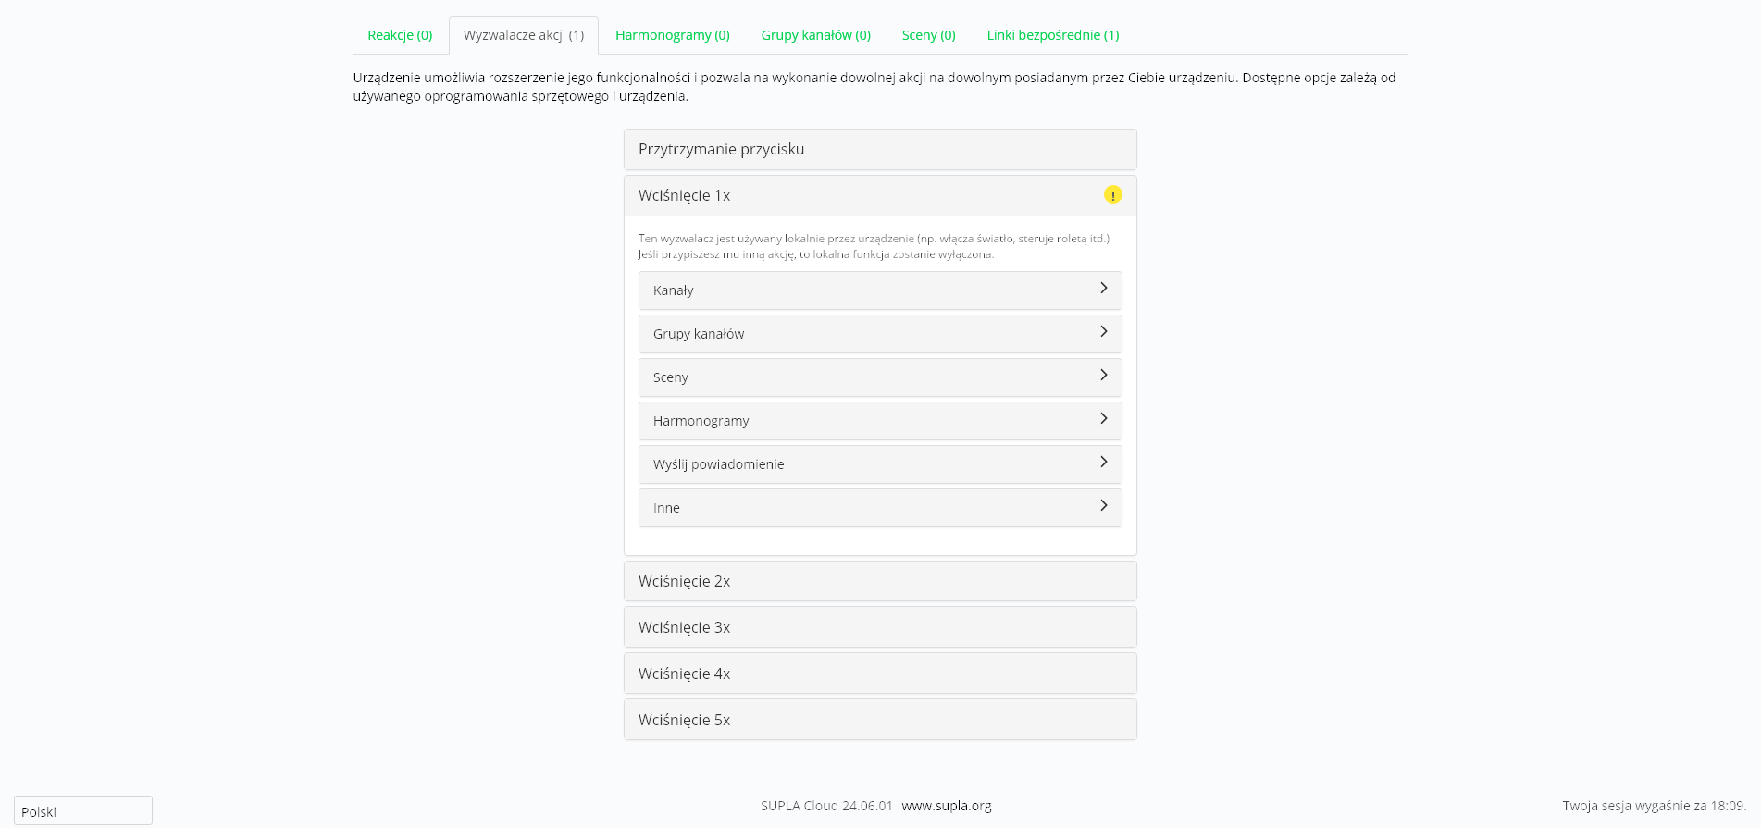
Task: Collapse the Wciśnięcie 1x panel header
Action: point(880,195)
